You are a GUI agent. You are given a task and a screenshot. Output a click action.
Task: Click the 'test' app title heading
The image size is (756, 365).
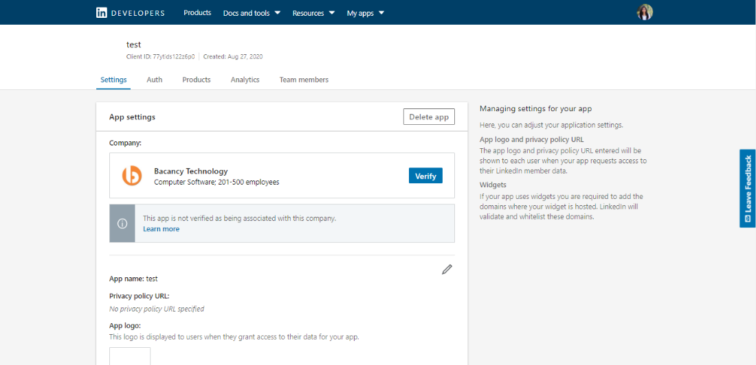(133, 45)
